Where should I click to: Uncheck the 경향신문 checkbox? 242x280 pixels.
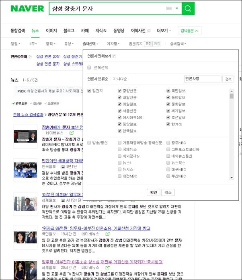tap(119, 91)
